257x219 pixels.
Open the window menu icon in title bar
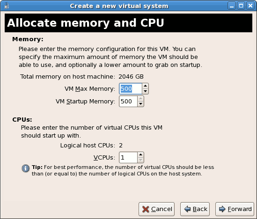tap(7, 6)
